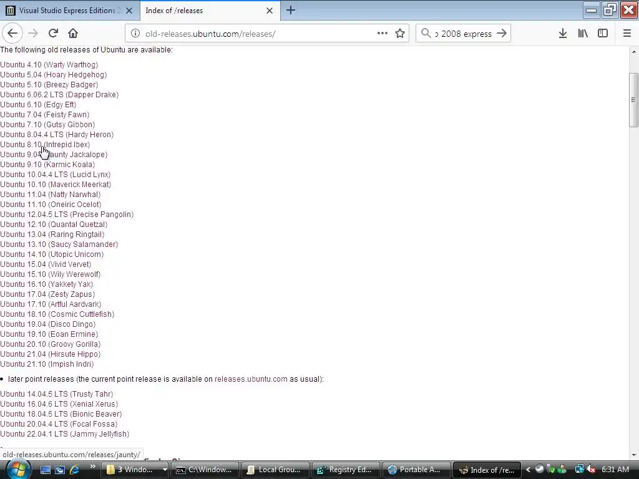Click the 2008 express search box
Screen dimensions: 639x479
click(x=464, y=34)
